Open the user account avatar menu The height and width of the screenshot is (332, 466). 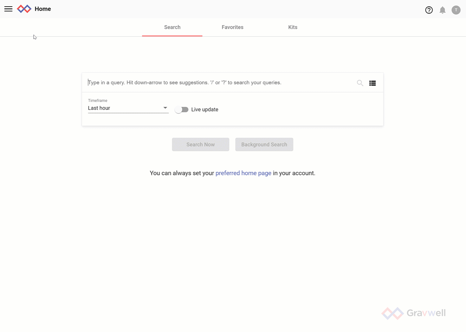tap(456, 10)
